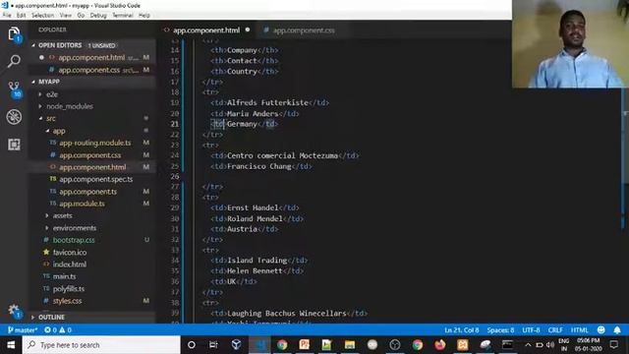Expand the Outline section

pos(51,317)
